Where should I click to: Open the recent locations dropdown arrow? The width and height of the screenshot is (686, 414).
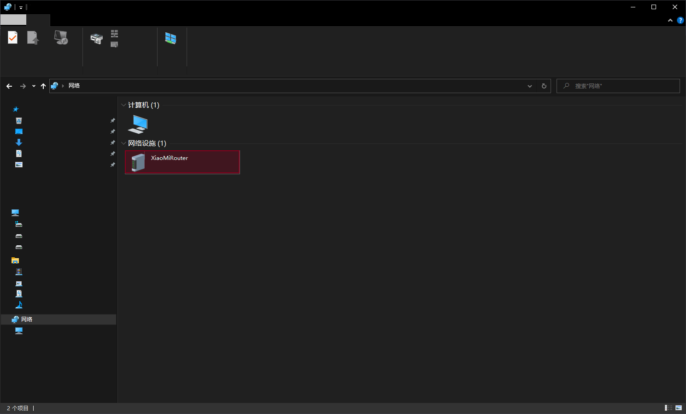click(34, 86)
